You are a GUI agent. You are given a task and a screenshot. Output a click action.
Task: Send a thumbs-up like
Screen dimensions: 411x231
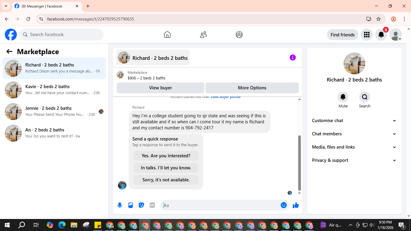(296, 205)
